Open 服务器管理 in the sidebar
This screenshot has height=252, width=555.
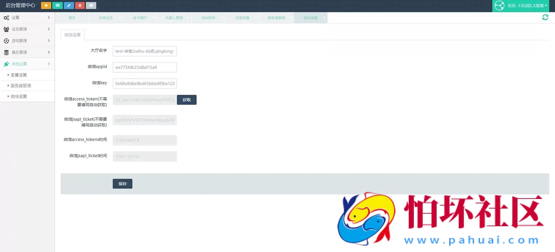(x=21, y=86)
